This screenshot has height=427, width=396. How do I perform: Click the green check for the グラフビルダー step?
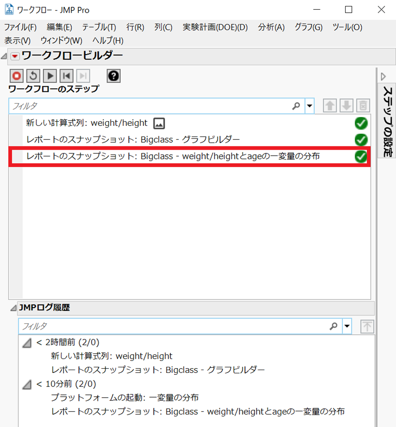pyautogui.click(x=361, y=140)
